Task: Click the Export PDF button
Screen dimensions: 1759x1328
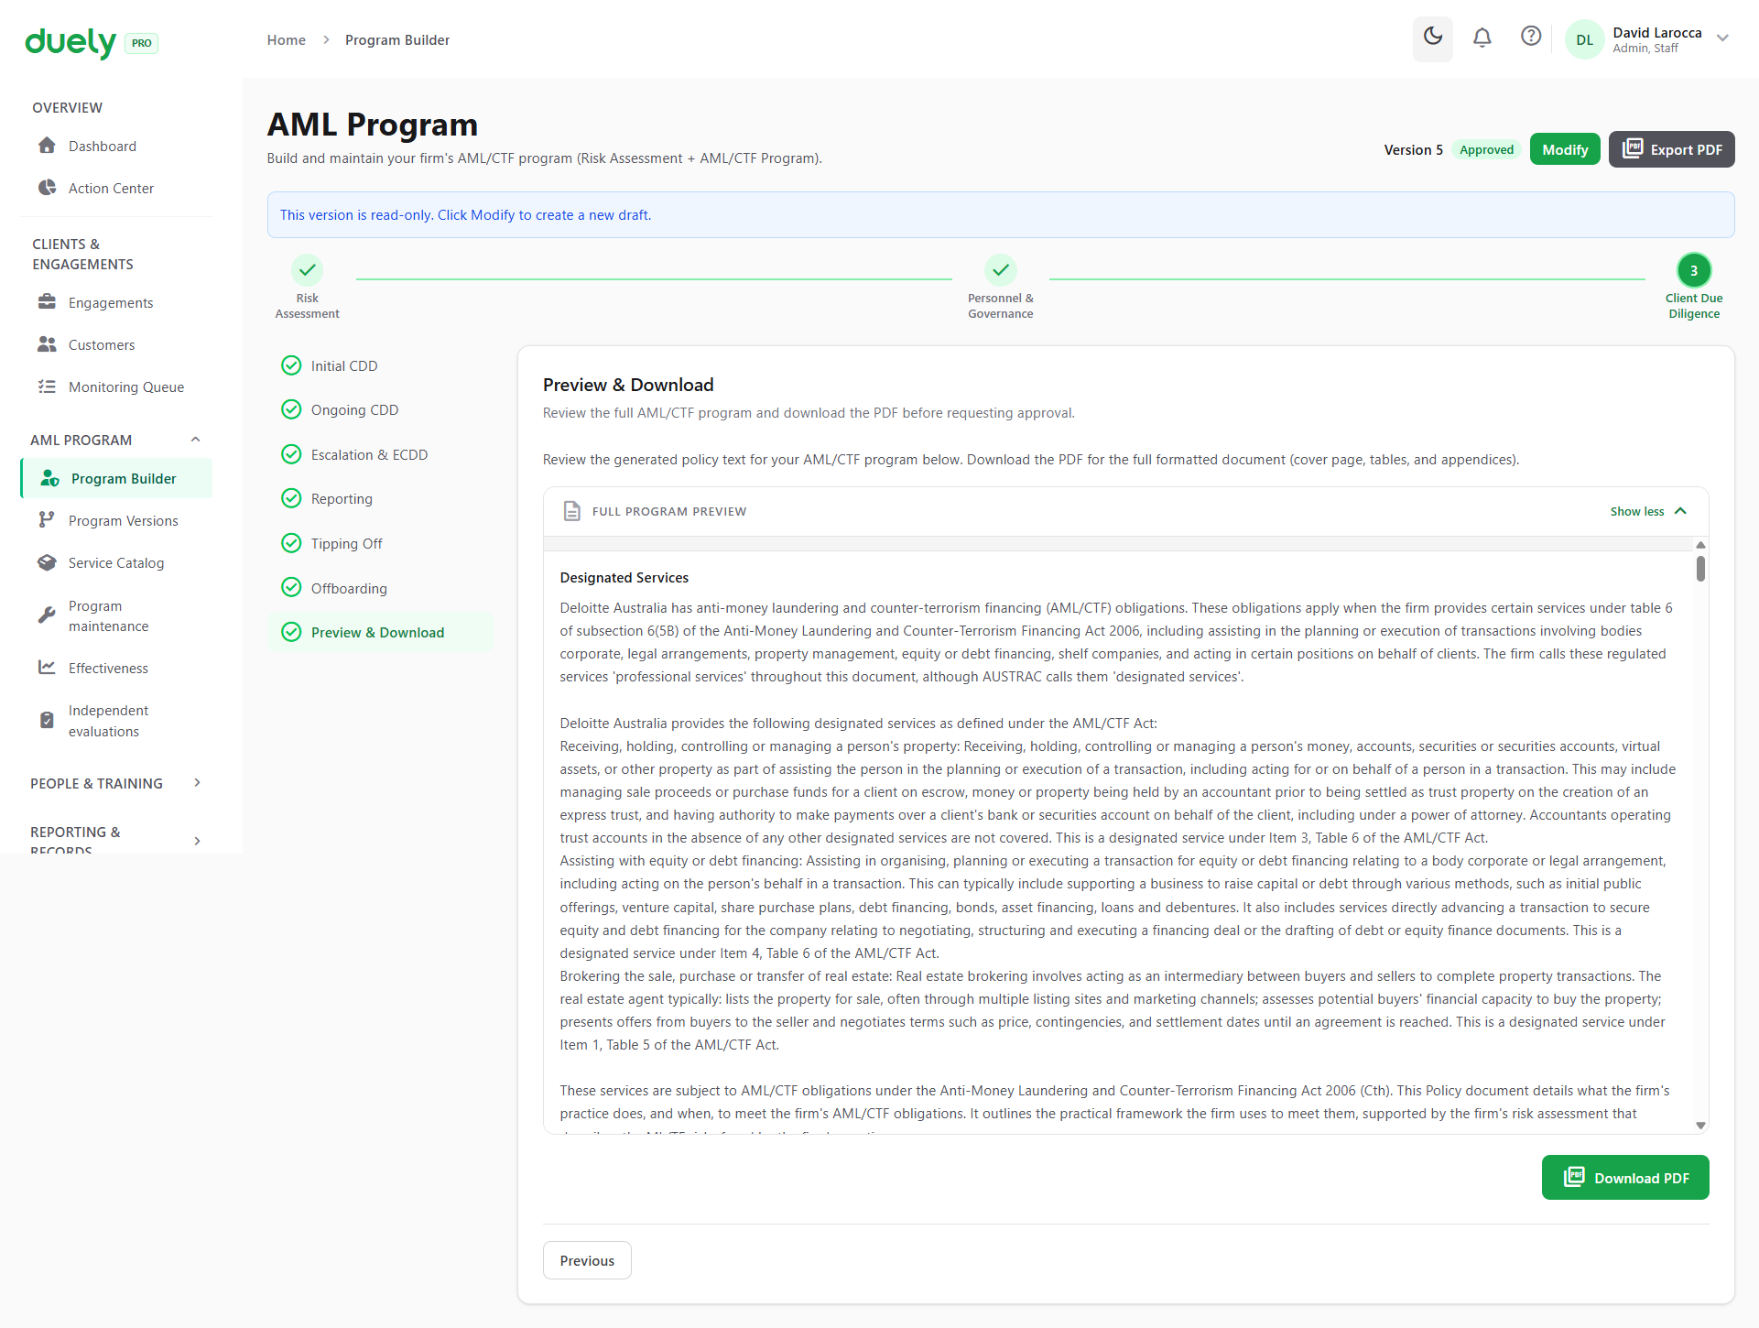Action: click(x=1672, y=149)
